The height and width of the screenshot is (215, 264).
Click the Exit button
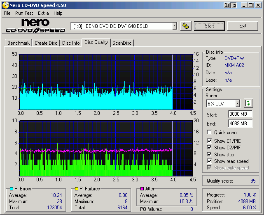click(x=243, y=26)
